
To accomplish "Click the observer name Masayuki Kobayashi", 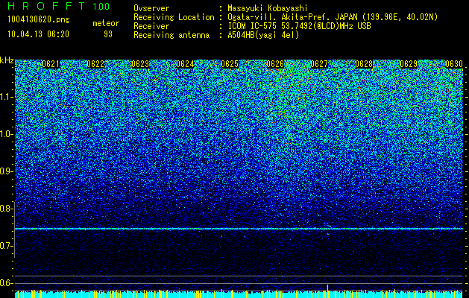I will [268, 8].
